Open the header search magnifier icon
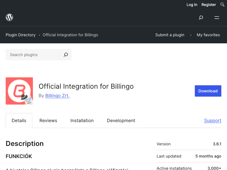 click(201, 18)
